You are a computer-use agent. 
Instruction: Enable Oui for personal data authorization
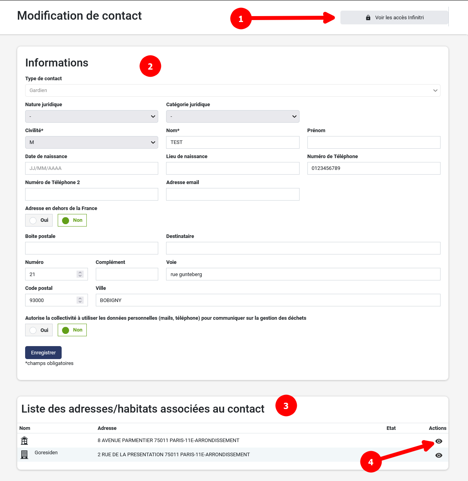39,330
